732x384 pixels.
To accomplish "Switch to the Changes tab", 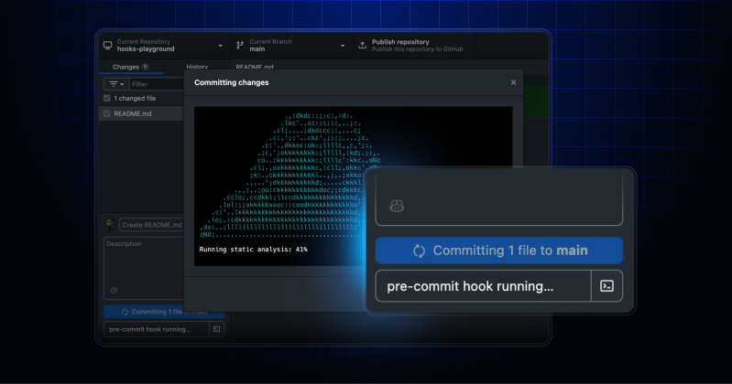I will (x=131, y=67).
